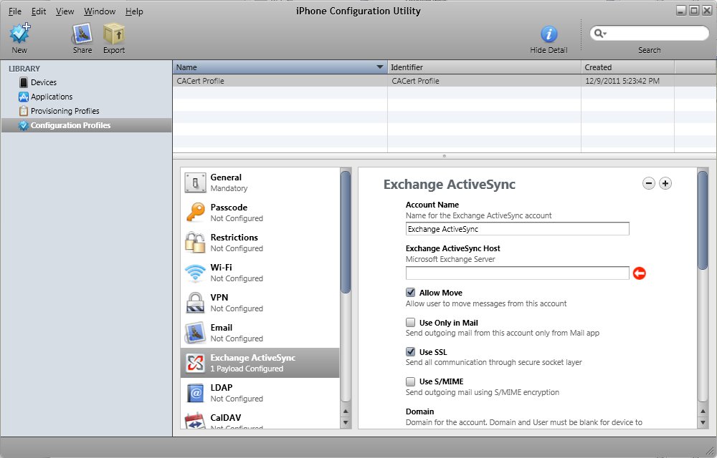The width and height of the screenshot is (717, 458).
Task: Enable the Use S/MIME checkbox
Action: pos(411,381)
